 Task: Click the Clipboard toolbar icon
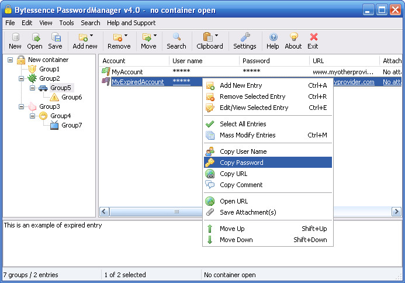tap(207, 37)
